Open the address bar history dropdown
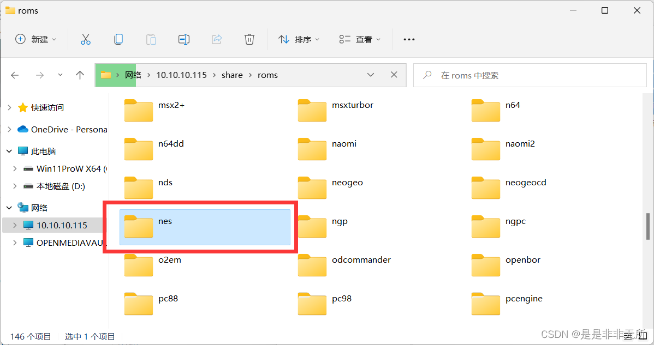Image resolution: width=654 pixels, height=345 pixels. tap(371, 75)
